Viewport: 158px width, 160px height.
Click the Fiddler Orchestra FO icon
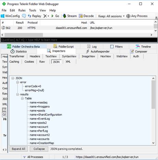[x=9, y=46]
